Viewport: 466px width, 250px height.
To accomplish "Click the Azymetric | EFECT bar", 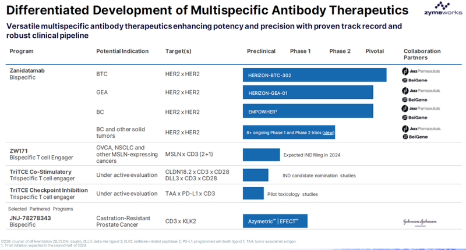I will coord(274,222).
